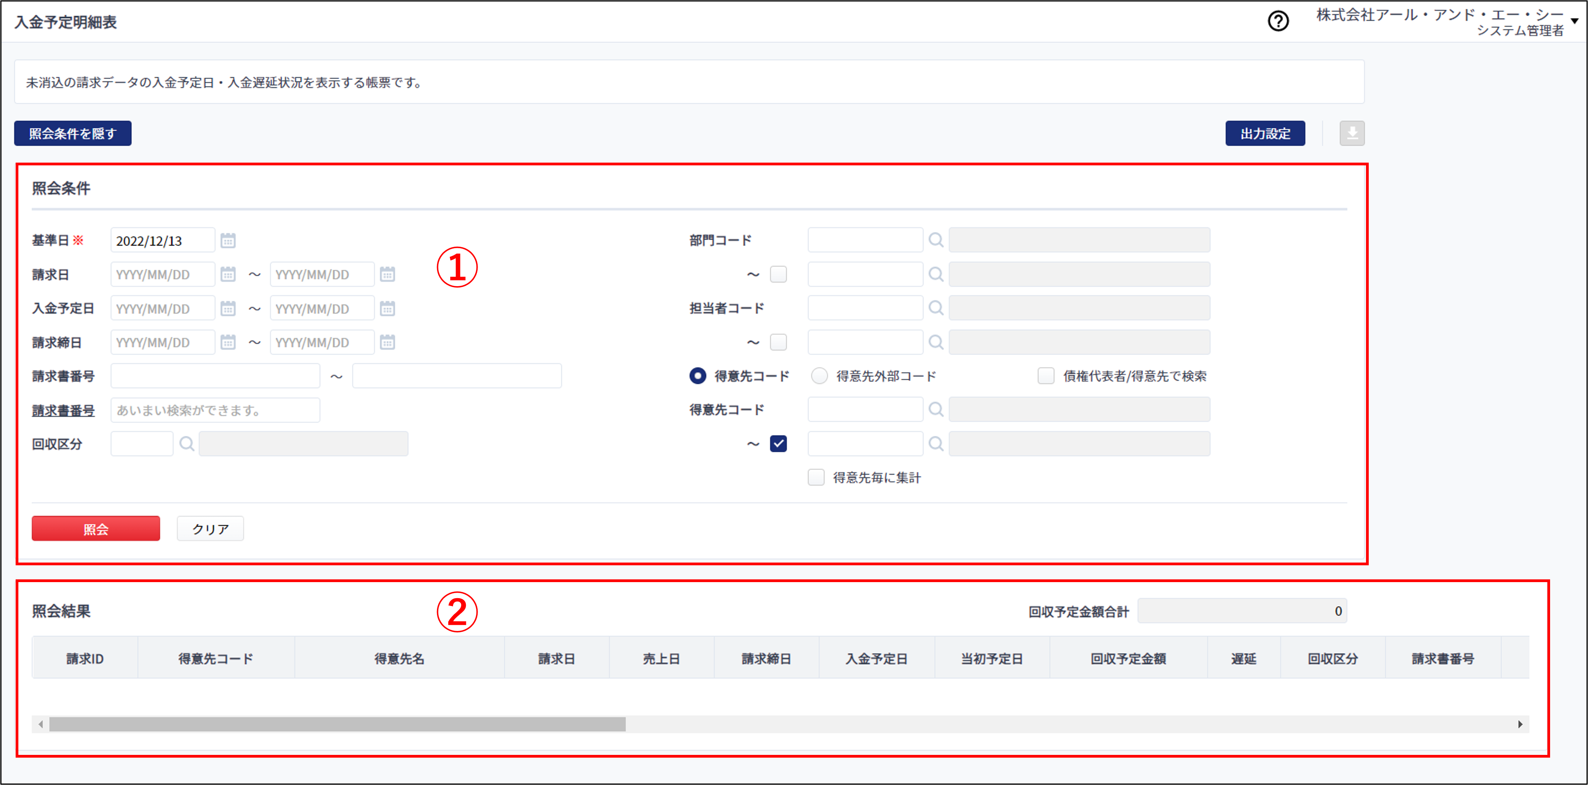
Task: Click 担当者コード start input field
Action: (x=865, y=308)
